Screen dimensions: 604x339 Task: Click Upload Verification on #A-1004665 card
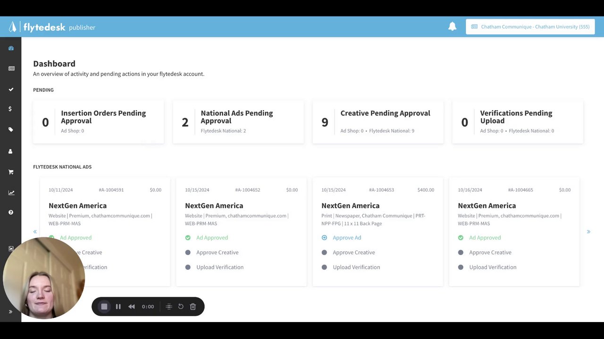click(x=493, y=267)
